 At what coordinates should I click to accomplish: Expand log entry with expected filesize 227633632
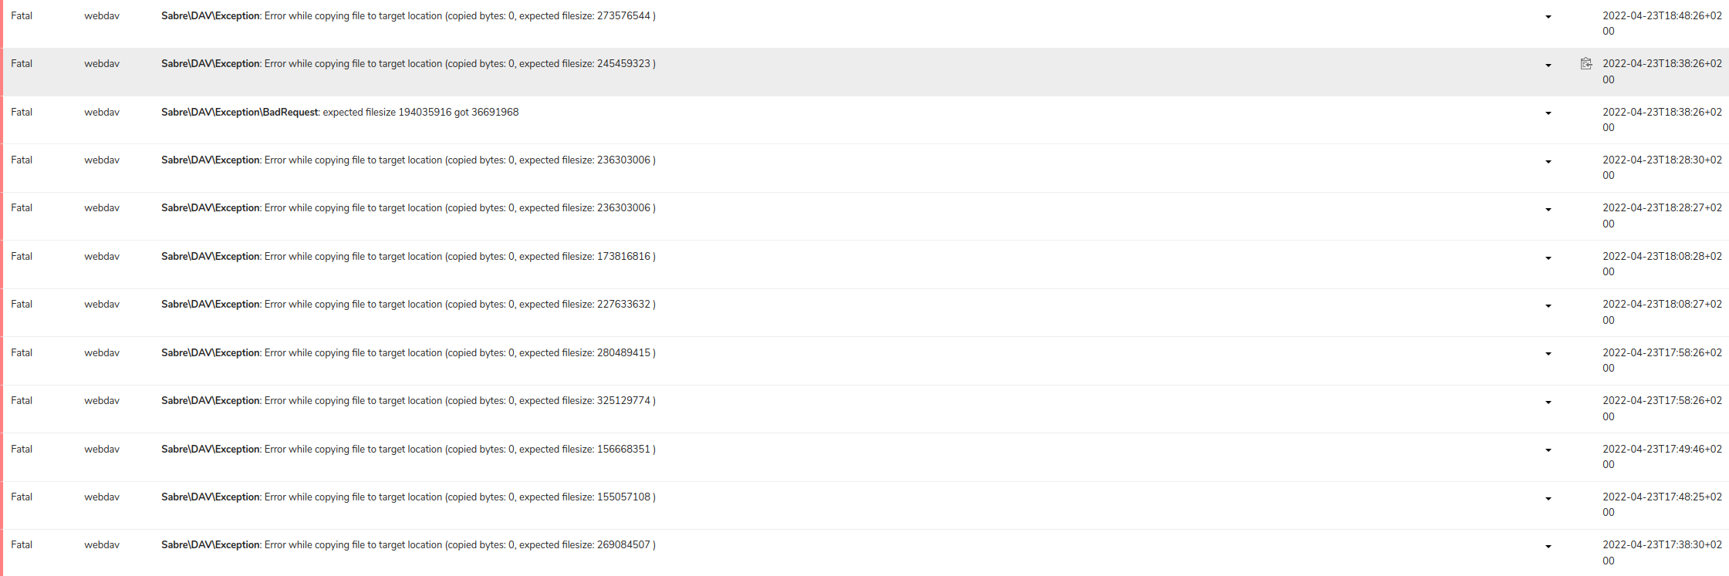(1548, 305)
